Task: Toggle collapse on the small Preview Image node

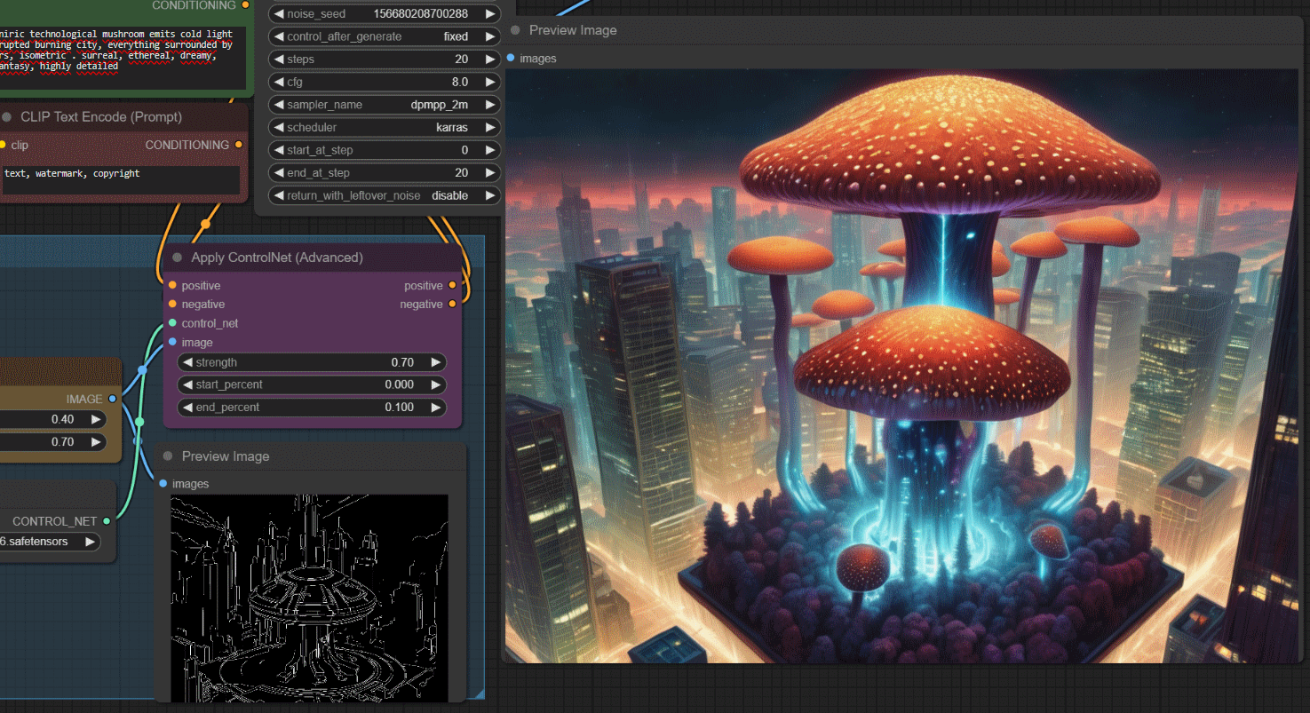Action: [167, 456]
